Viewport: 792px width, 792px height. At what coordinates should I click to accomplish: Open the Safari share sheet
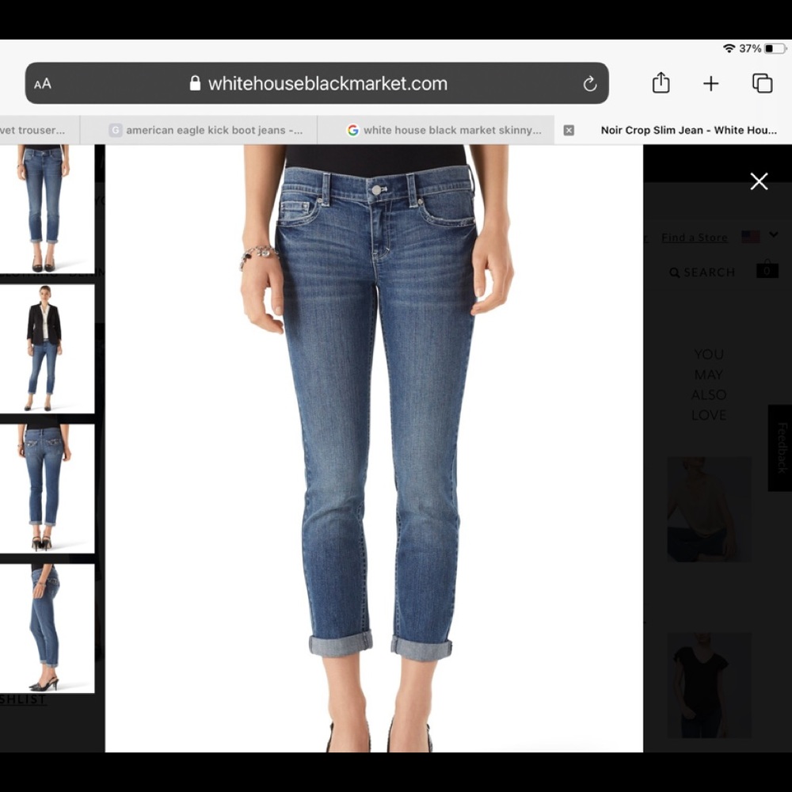tap(661, 83)
